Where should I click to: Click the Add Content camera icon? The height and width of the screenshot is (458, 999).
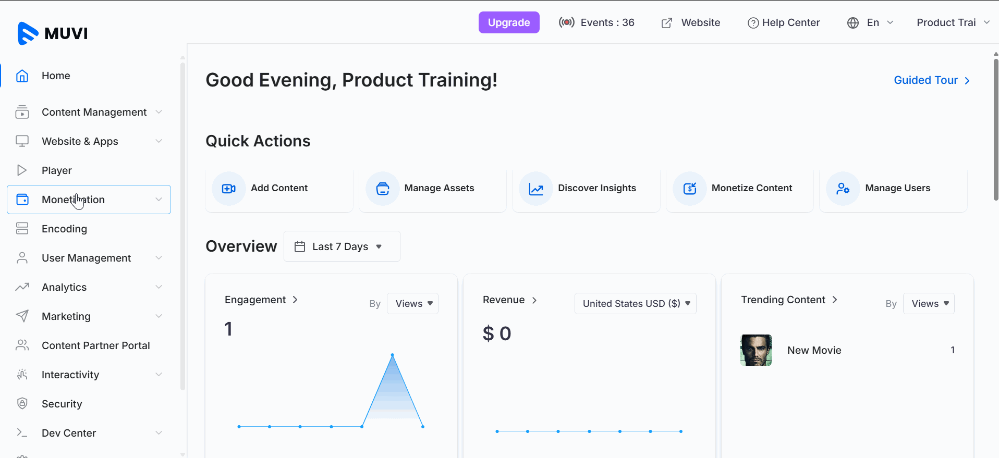coord(228,189)
